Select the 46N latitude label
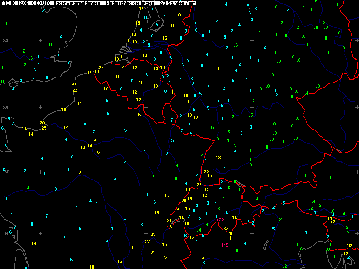359x269 pixels. pos(6,233)
